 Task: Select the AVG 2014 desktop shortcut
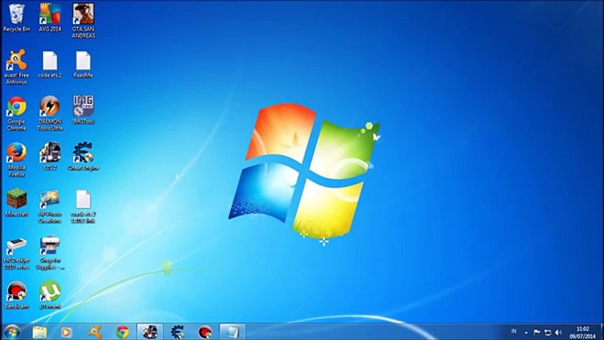pyautogui.click(x=50, y=18)
